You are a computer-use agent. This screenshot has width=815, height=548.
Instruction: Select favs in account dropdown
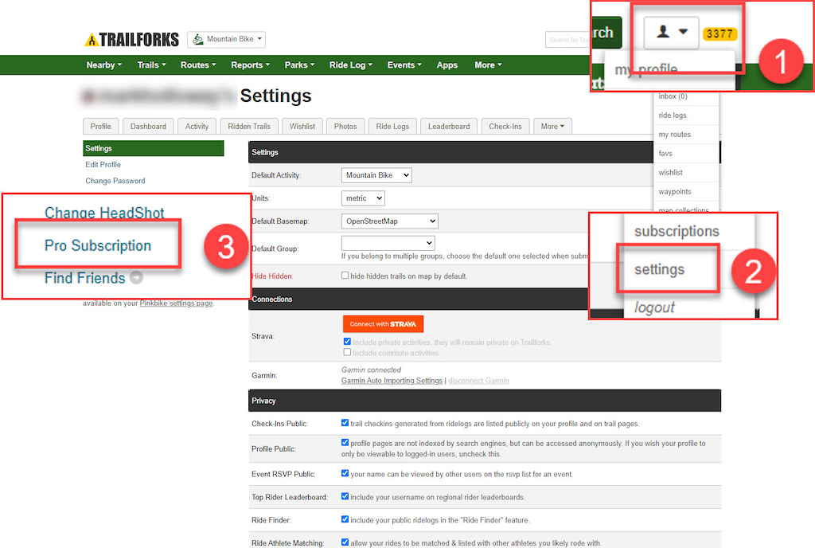(x=685, y=154)
